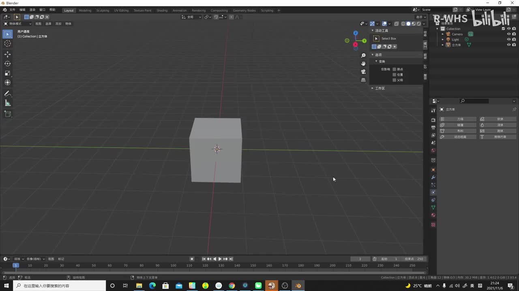The image size is (519, 291).
Task: Uncheck the Collection exclude checkbox
Action: (x=504, y=29)
